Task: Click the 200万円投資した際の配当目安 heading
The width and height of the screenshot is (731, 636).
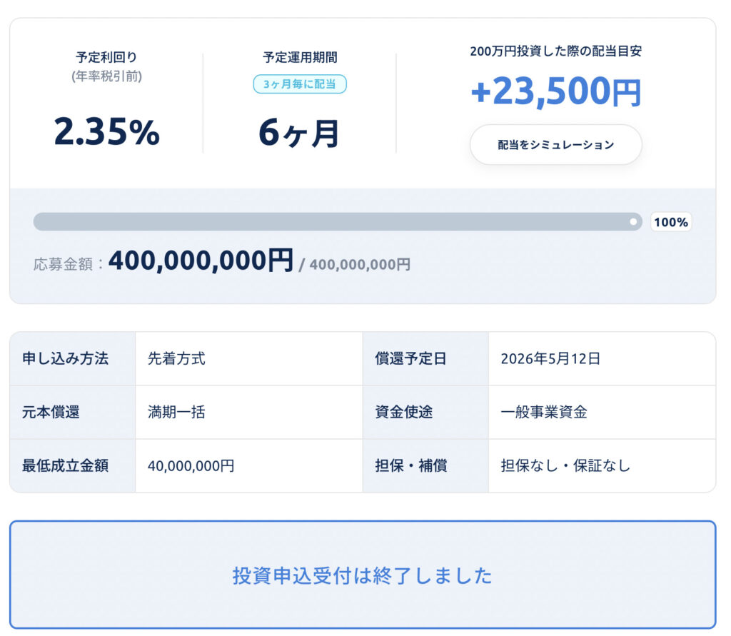Action: tap(555, 51)
